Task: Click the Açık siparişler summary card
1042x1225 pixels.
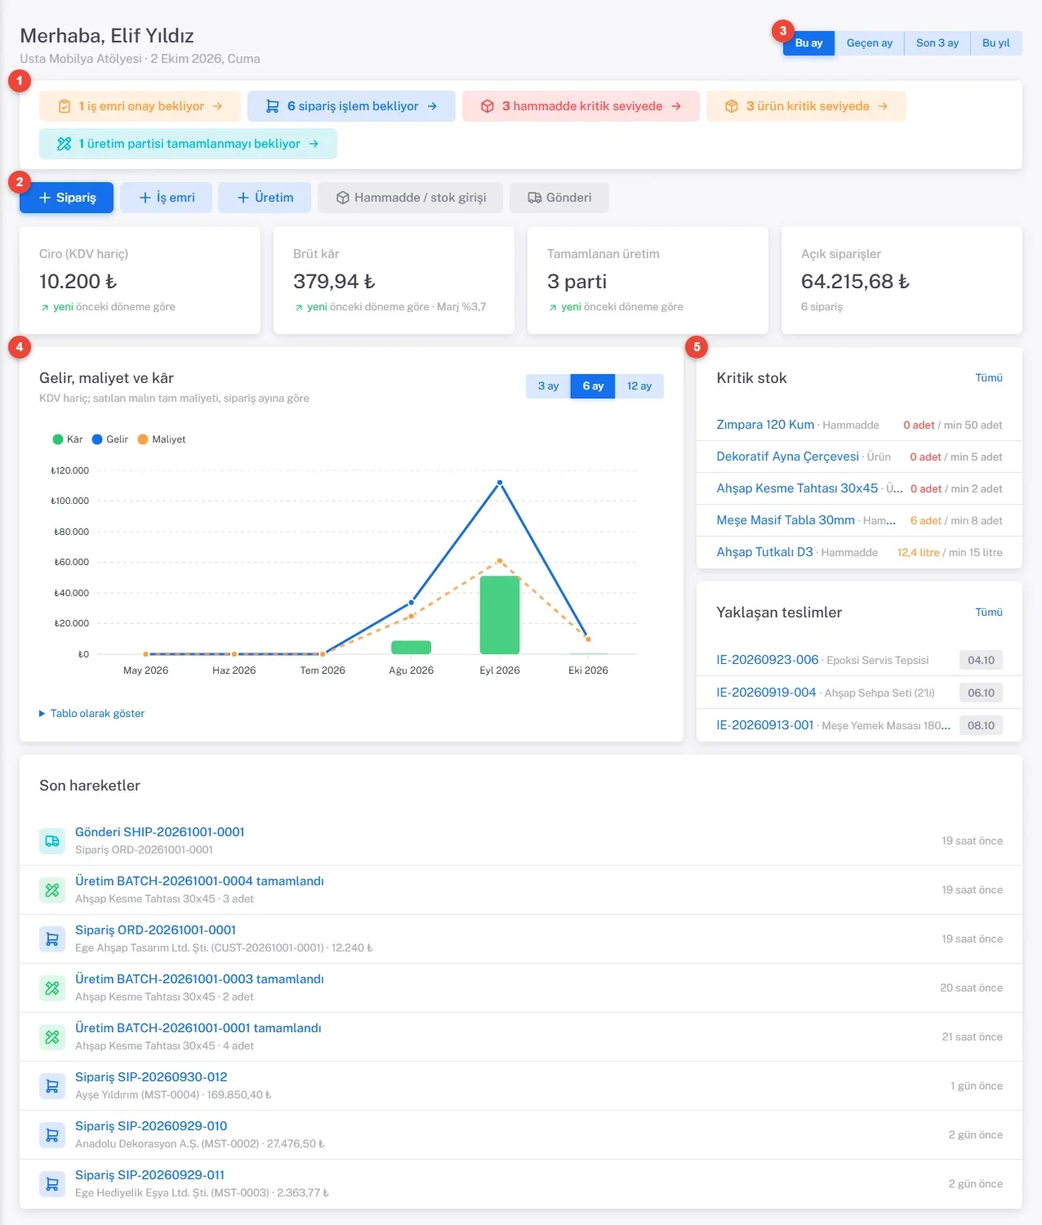Action: pos(902,280)
